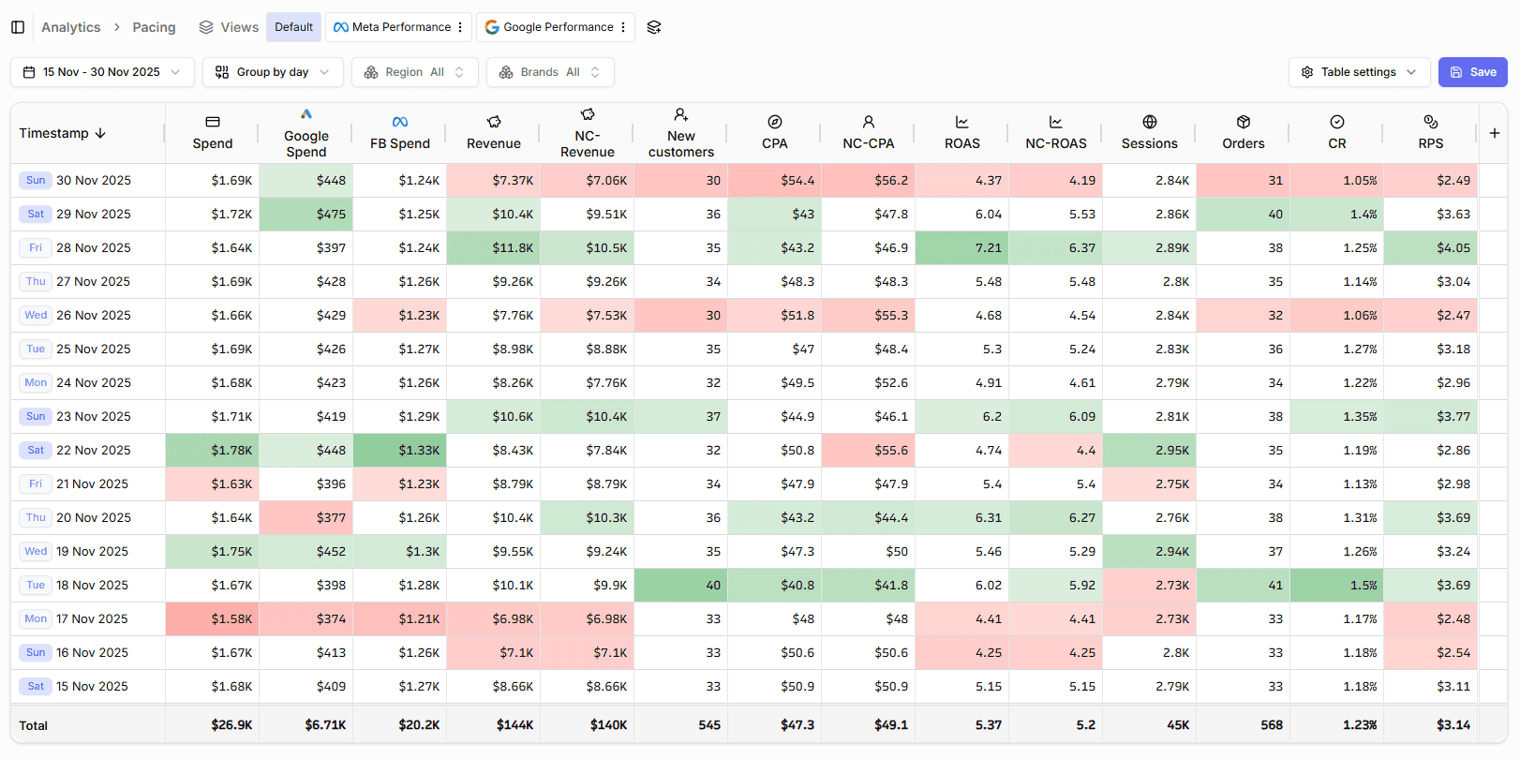Switch to the Default view tab
The image size is (1520, 759).
pos(294,27)
